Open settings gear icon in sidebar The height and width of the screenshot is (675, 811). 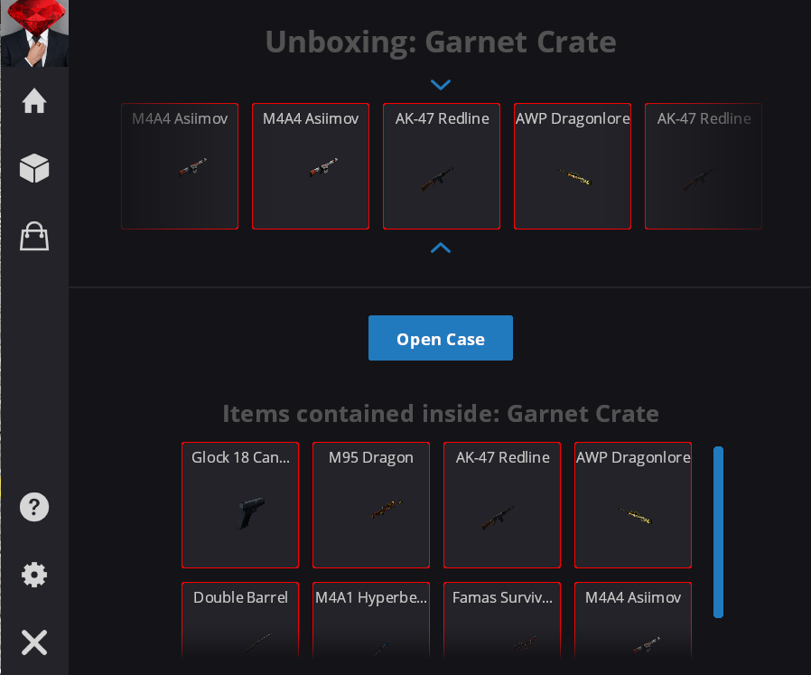[34, 575]
